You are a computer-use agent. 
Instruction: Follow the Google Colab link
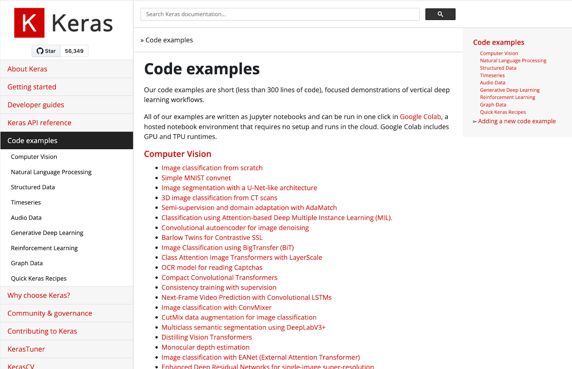[x=420, y=117]
